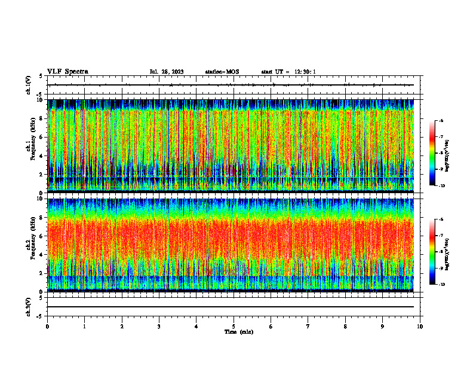This screenshot has width=473, height=366.
Task: Click the '10' tick on the time axis
Action: 420,327
